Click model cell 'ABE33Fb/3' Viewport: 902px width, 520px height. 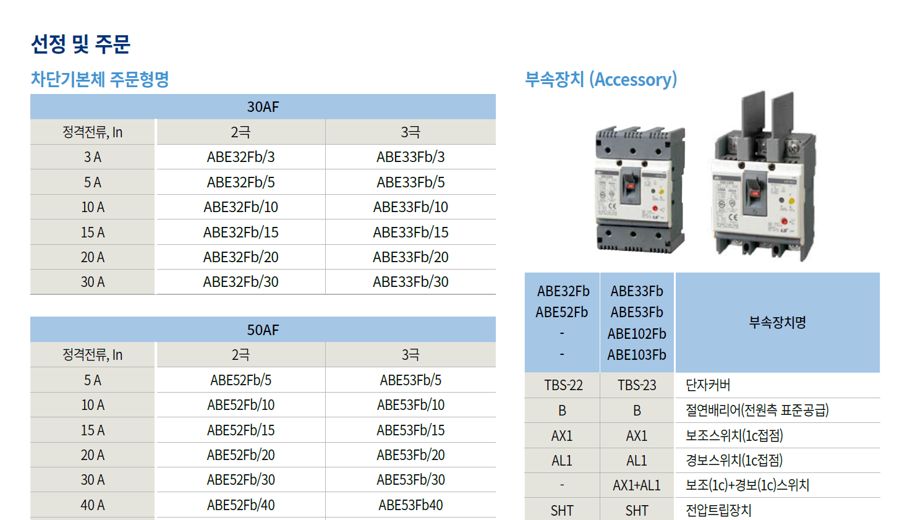(411, 157)
